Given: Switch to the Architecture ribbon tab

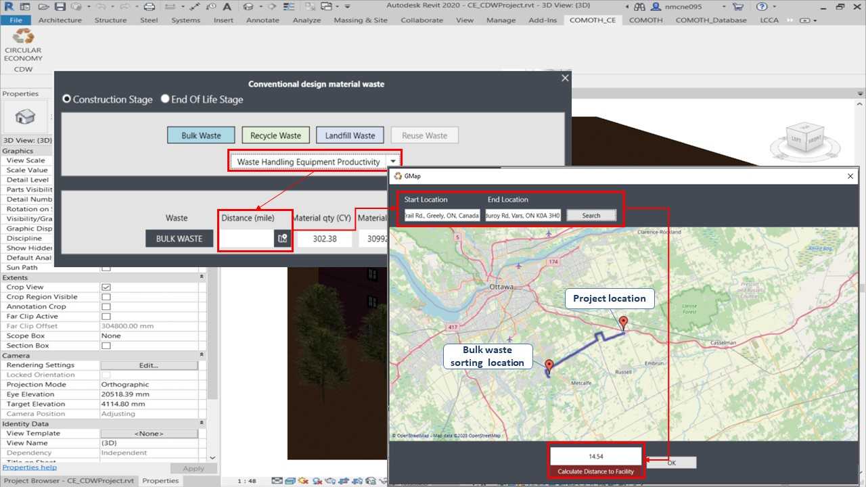Looking at the screenshot, I should pos(60,20).
